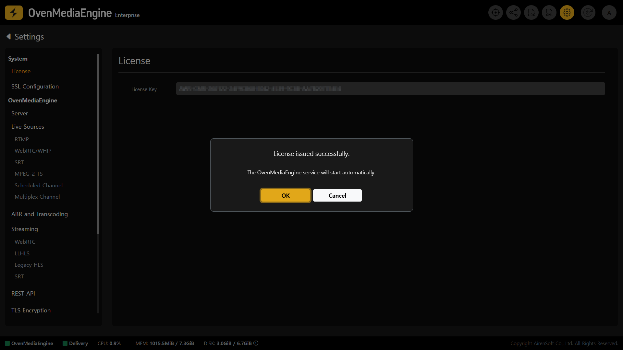
Task: Confirm the license dialog with OK
Action: [286, 195]
